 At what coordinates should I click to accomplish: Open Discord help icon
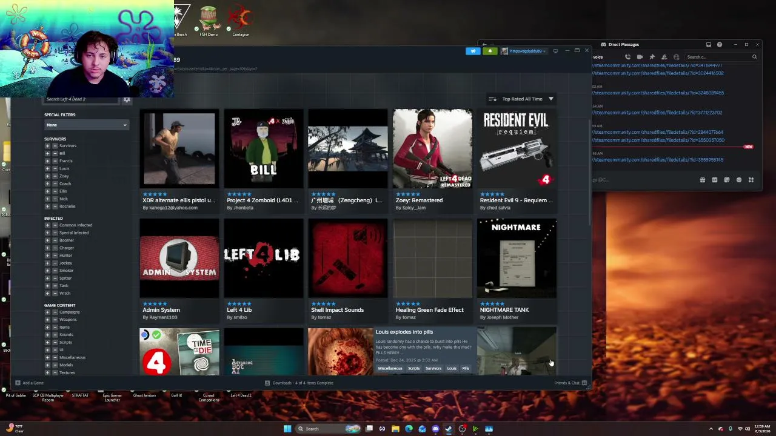click(720, 44)
